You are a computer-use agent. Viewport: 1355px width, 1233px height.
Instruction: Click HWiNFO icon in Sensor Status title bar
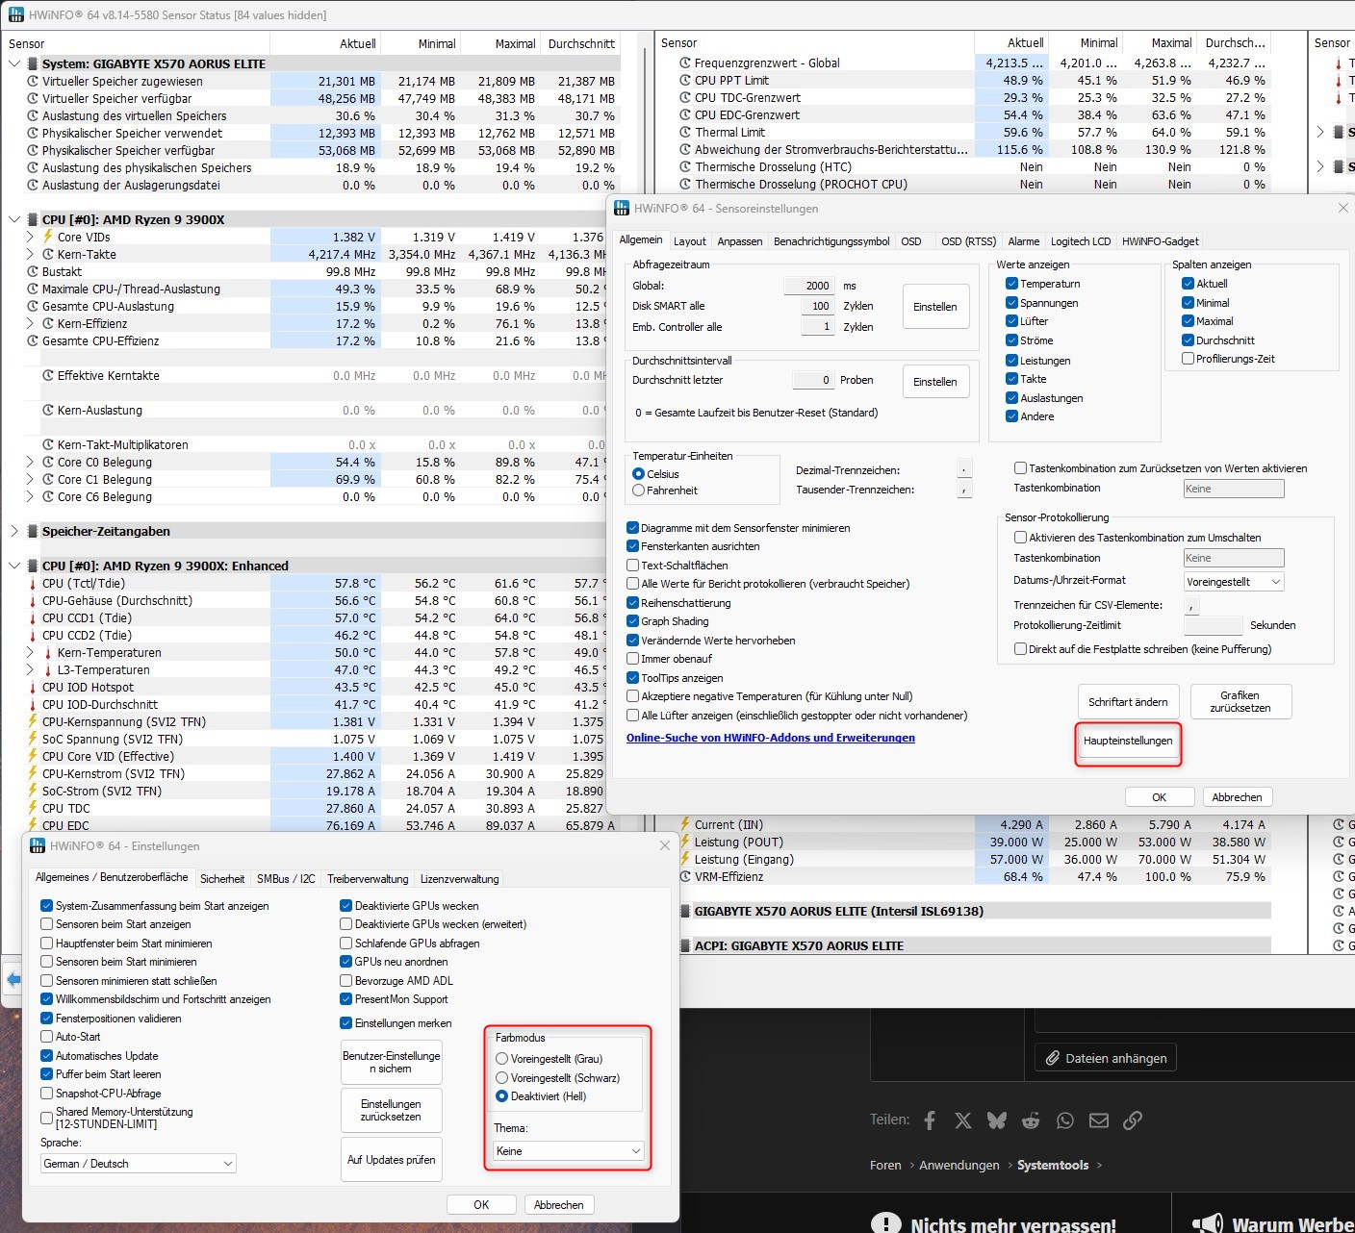[14, 14]
